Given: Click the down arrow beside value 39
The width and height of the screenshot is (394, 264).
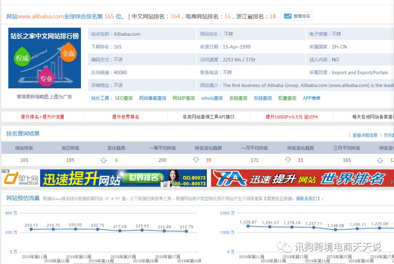Looking at the screenshot, I should pos(196,160).
